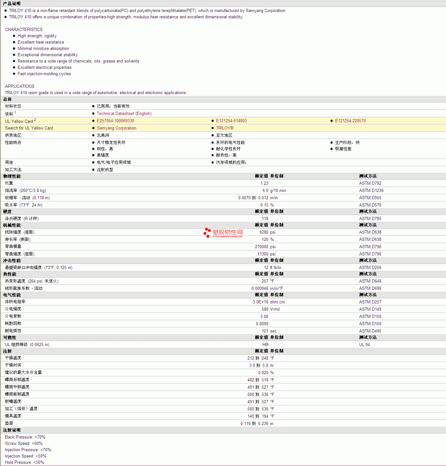Select 'Exceptional dimensional stability' bullet text

tap(47, 55)
